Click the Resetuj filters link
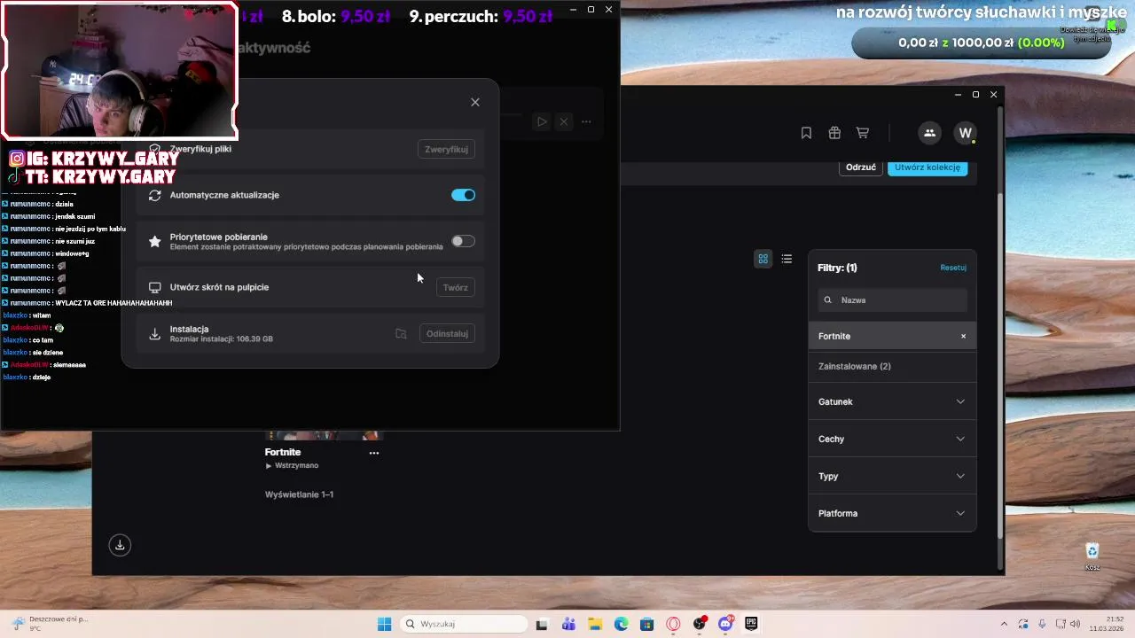The height and width of the screenshot is (638, 1135). click(x=953, y=268)
